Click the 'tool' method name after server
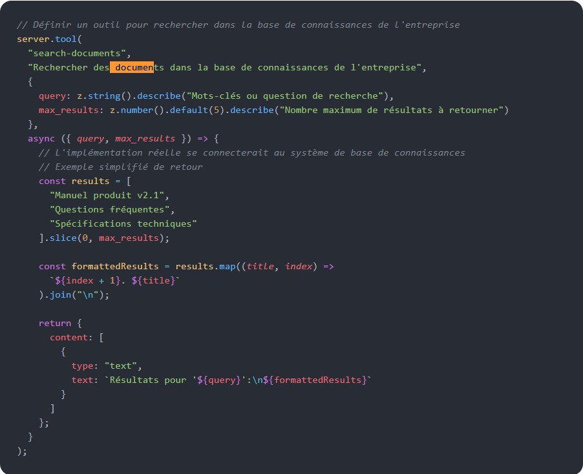This screenshot has width=583, height=474. 66,39
